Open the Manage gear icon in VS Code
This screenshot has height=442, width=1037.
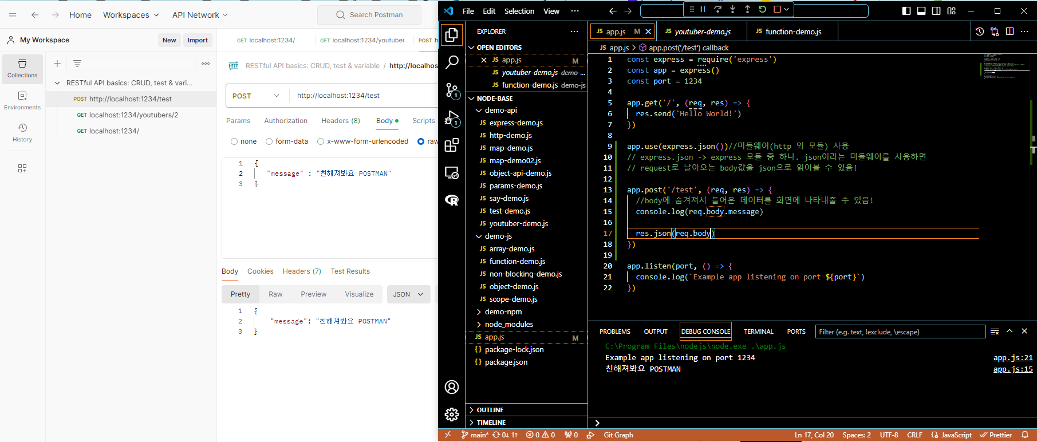point(452,415)
